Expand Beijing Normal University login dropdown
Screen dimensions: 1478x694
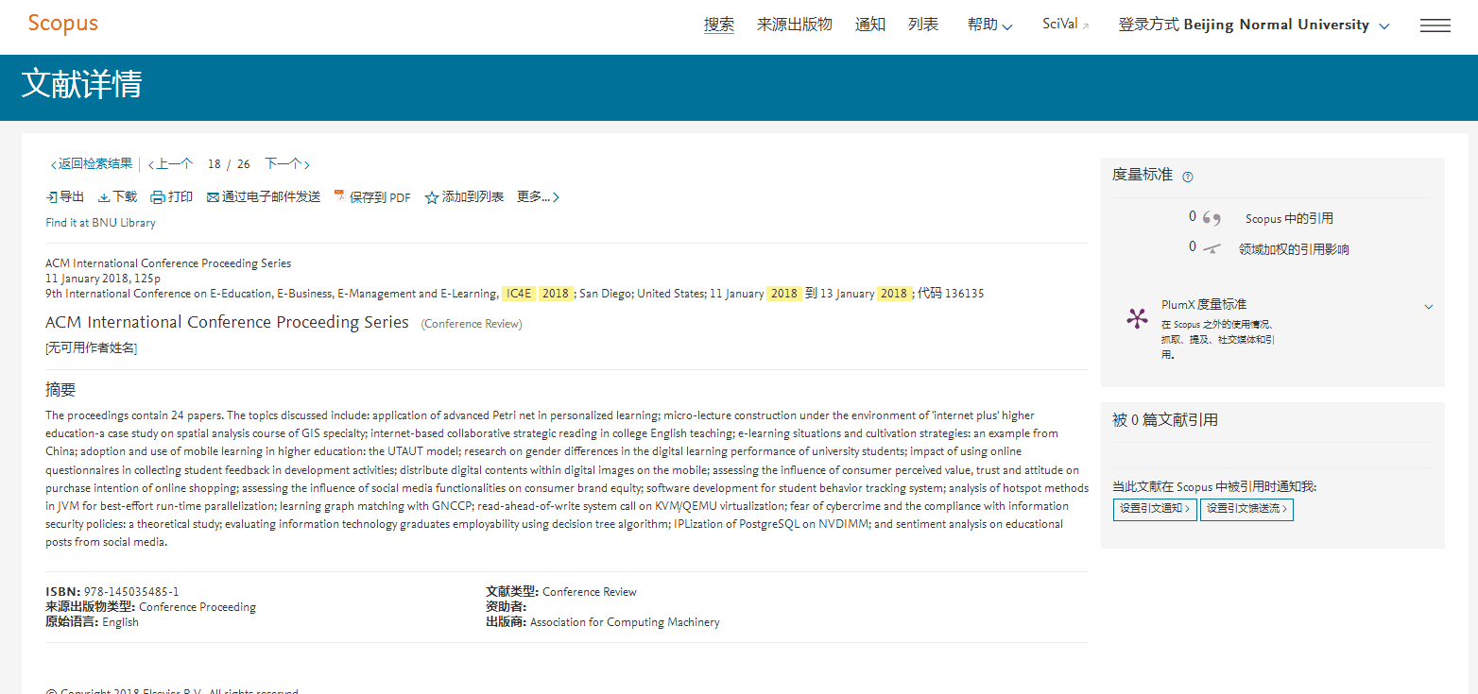click(1254, 25)
